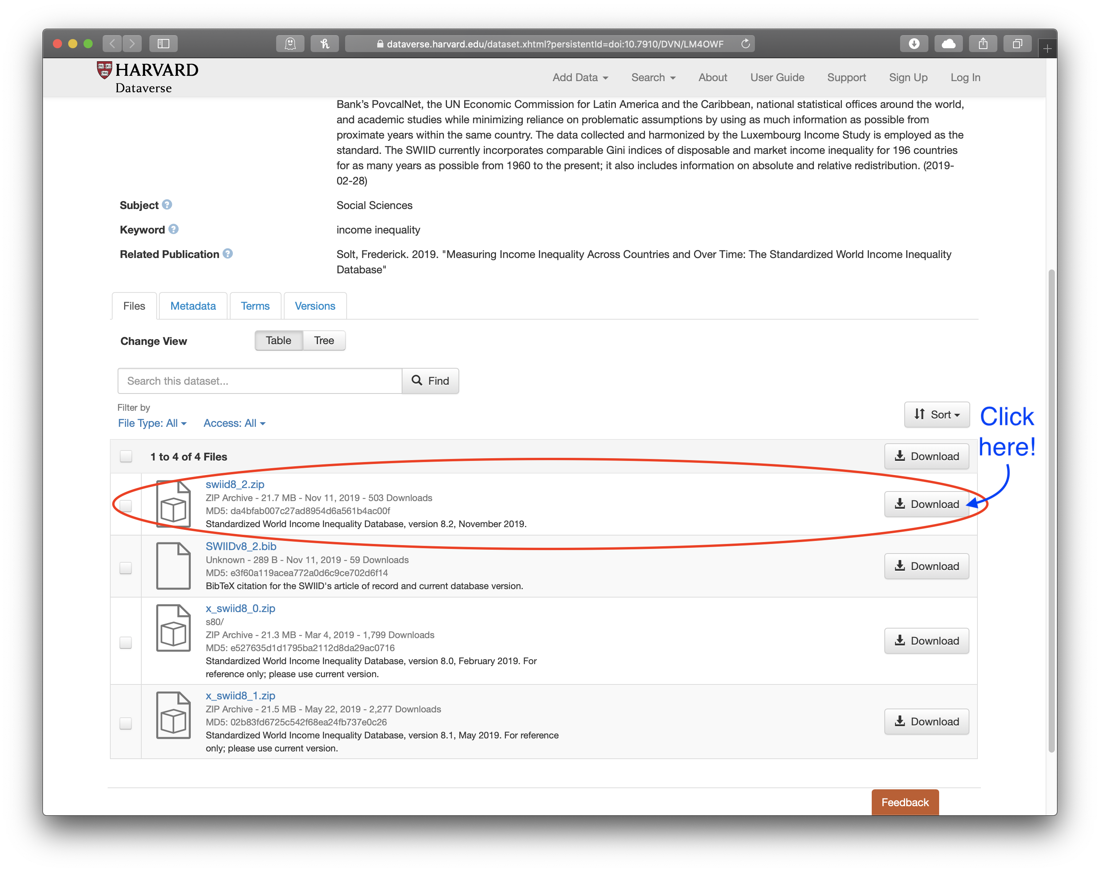The width and height of the screenshot is (1100, 872).
Task: Open the x_swiid8_0.zip file link
Action: (x=240, y=608)
